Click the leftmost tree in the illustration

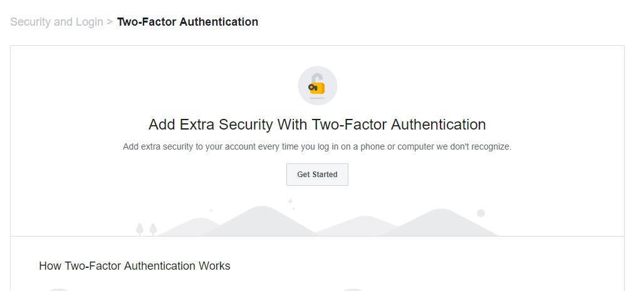tap(140, 229)
